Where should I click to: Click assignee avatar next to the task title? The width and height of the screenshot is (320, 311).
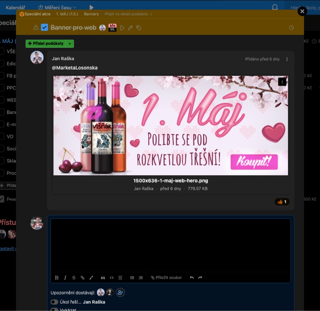point(102,28)
